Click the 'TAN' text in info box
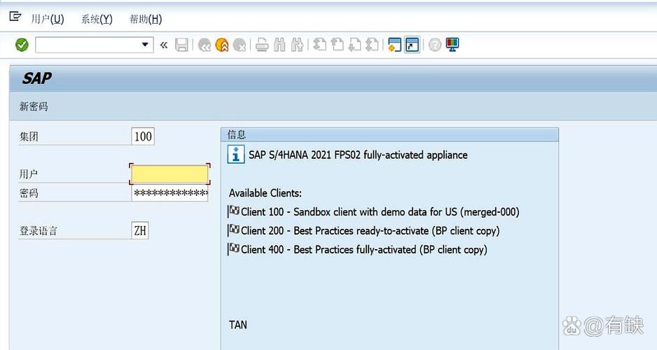 238,325
